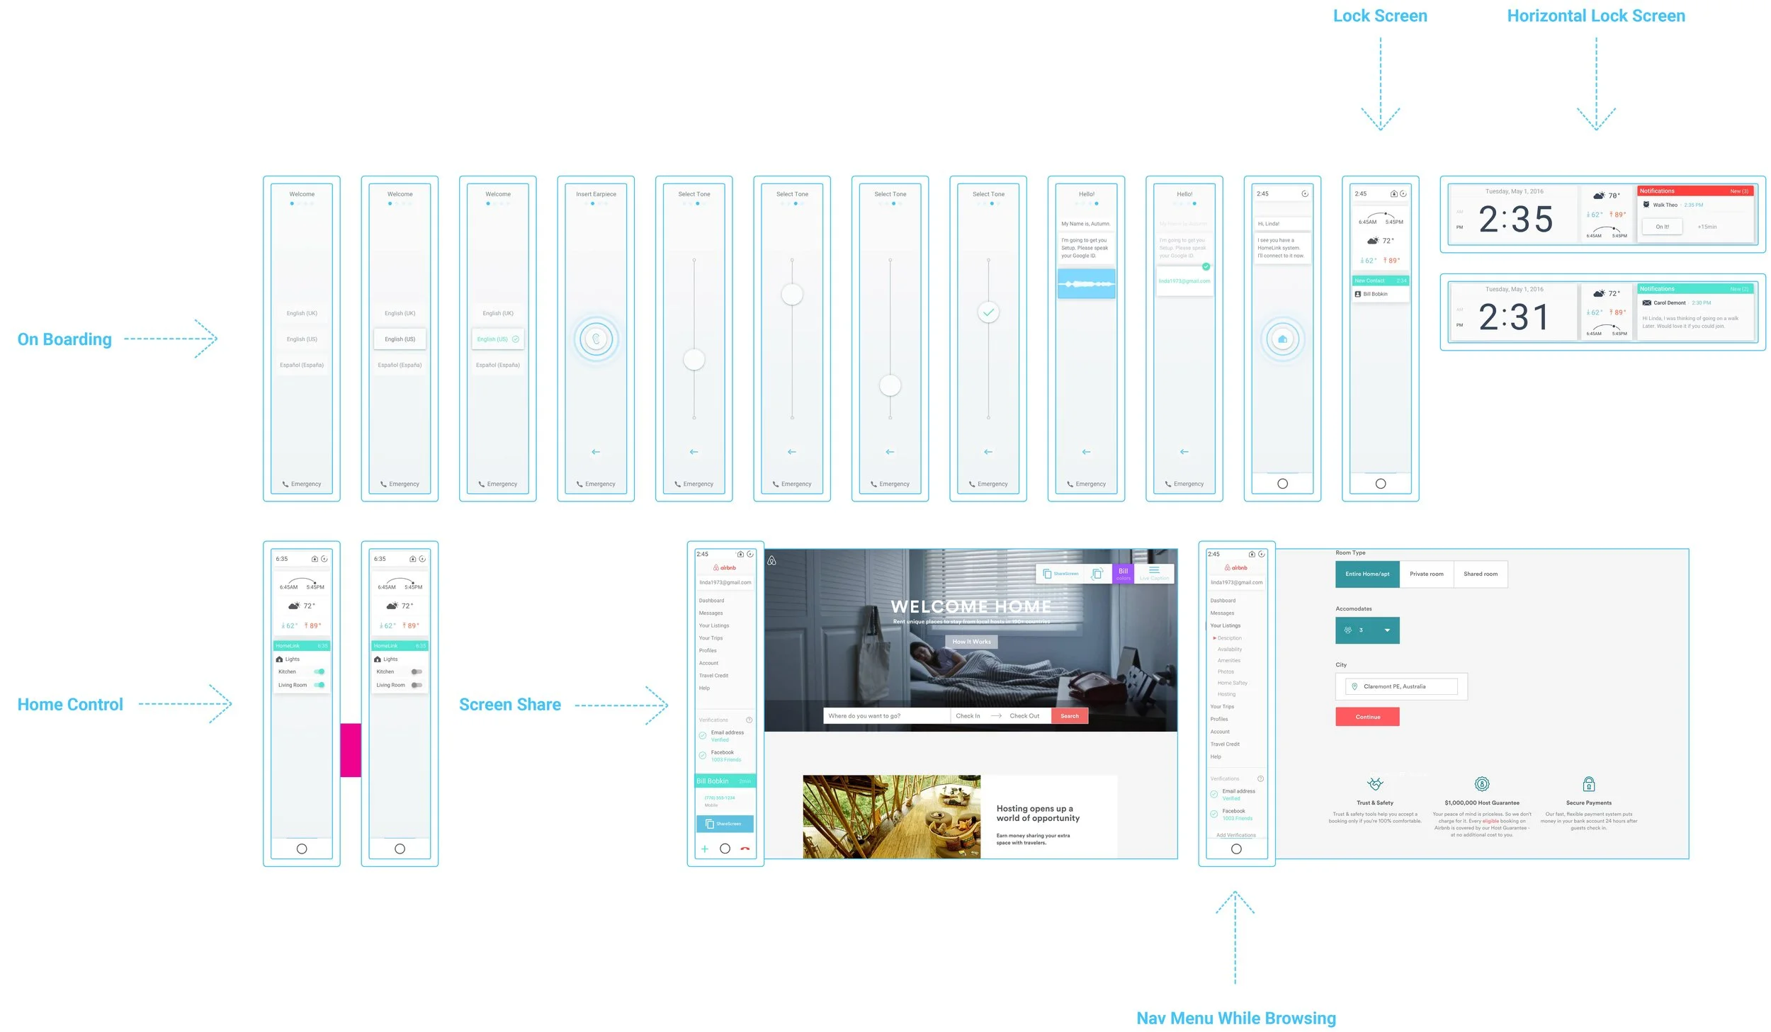Tap the New Contact notification header
This screenshot has height=1032, width=1771.
click(1380, 280)
